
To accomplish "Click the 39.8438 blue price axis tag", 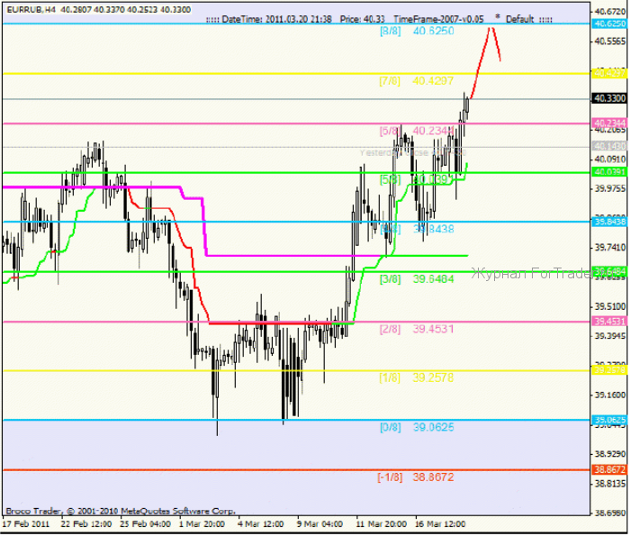I will pos(609,222).
